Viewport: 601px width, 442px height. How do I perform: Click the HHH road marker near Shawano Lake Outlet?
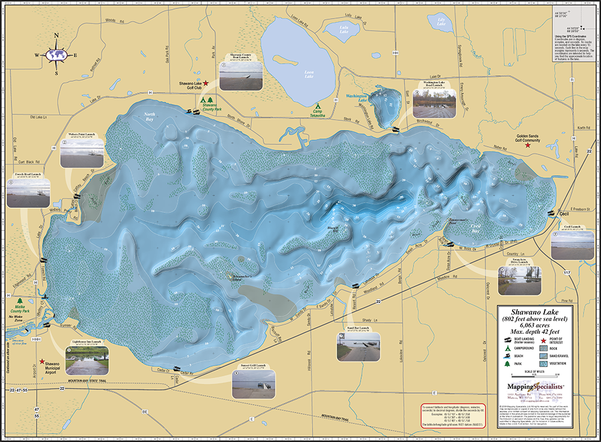point(37,340)
